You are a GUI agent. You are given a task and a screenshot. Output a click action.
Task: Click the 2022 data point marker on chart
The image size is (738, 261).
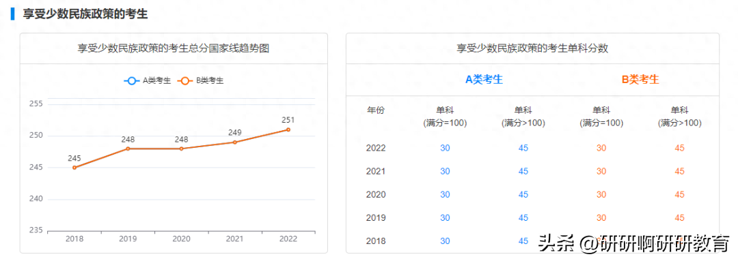[x=288, y=129]
